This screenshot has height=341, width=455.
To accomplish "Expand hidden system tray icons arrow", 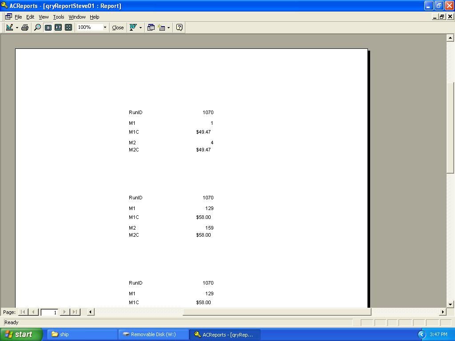I will [x=421, y=334].
